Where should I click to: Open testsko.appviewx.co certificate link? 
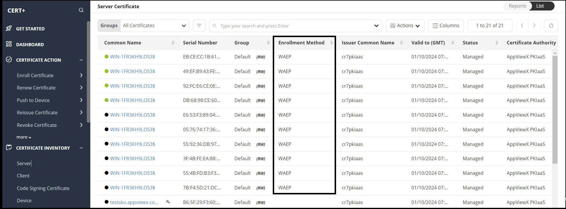(x=134, y=202)
